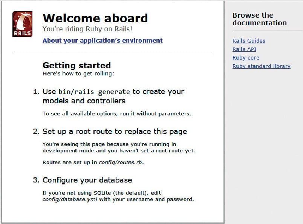Viewport: 303px width, 224px height.
Task: Click the bin/rails generate code text
Action: point(94,92)
